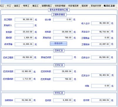The image size is (118, 107).
Task: Click the 应付款 field showing 22,949.04
Action: coord(101,100)
